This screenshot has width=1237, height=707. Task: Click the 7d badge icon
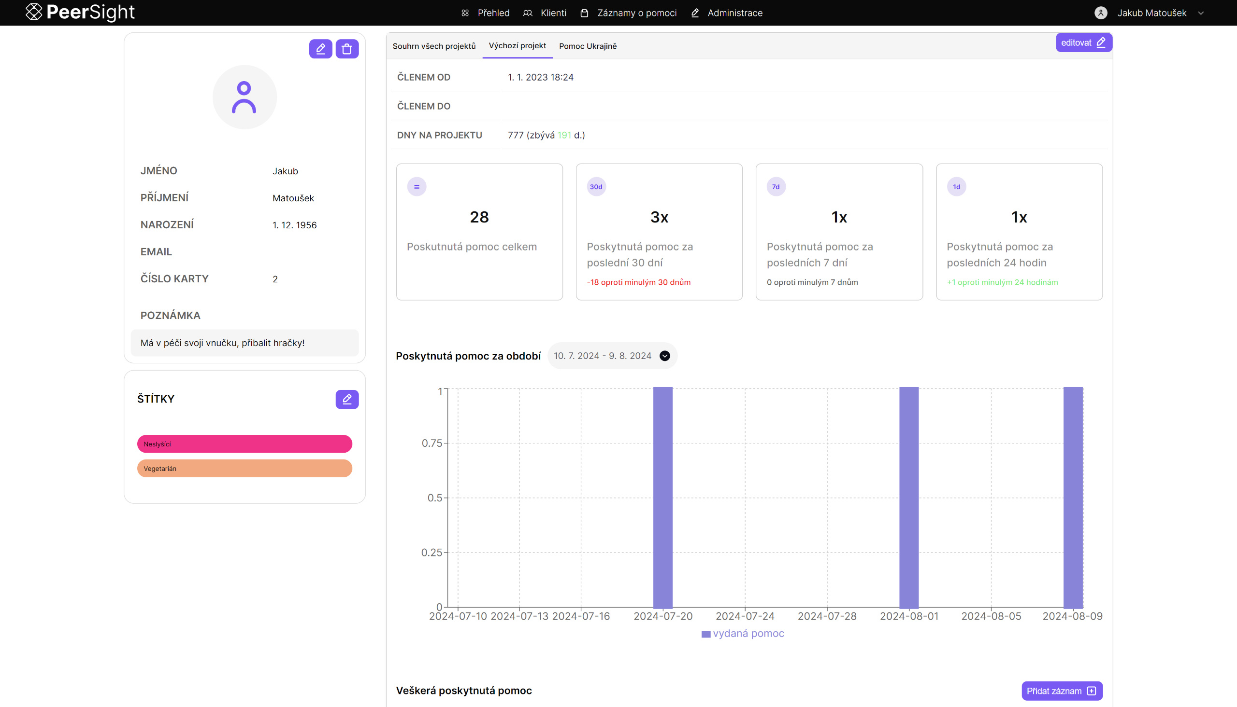click(776, 187)
